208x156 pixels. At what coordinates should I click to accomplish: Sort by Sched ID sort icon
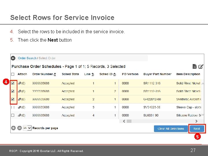click(x=115, y=75)
